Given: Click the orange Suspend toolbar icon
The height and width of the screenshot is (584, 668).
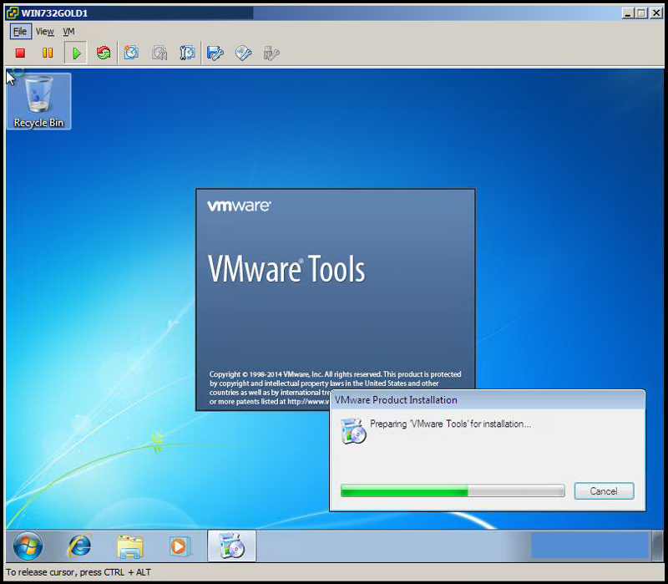Looking at the screenshot, I should tap(48, 53).
